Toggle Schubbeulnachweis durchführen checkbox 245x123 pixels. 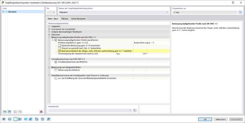56,62
